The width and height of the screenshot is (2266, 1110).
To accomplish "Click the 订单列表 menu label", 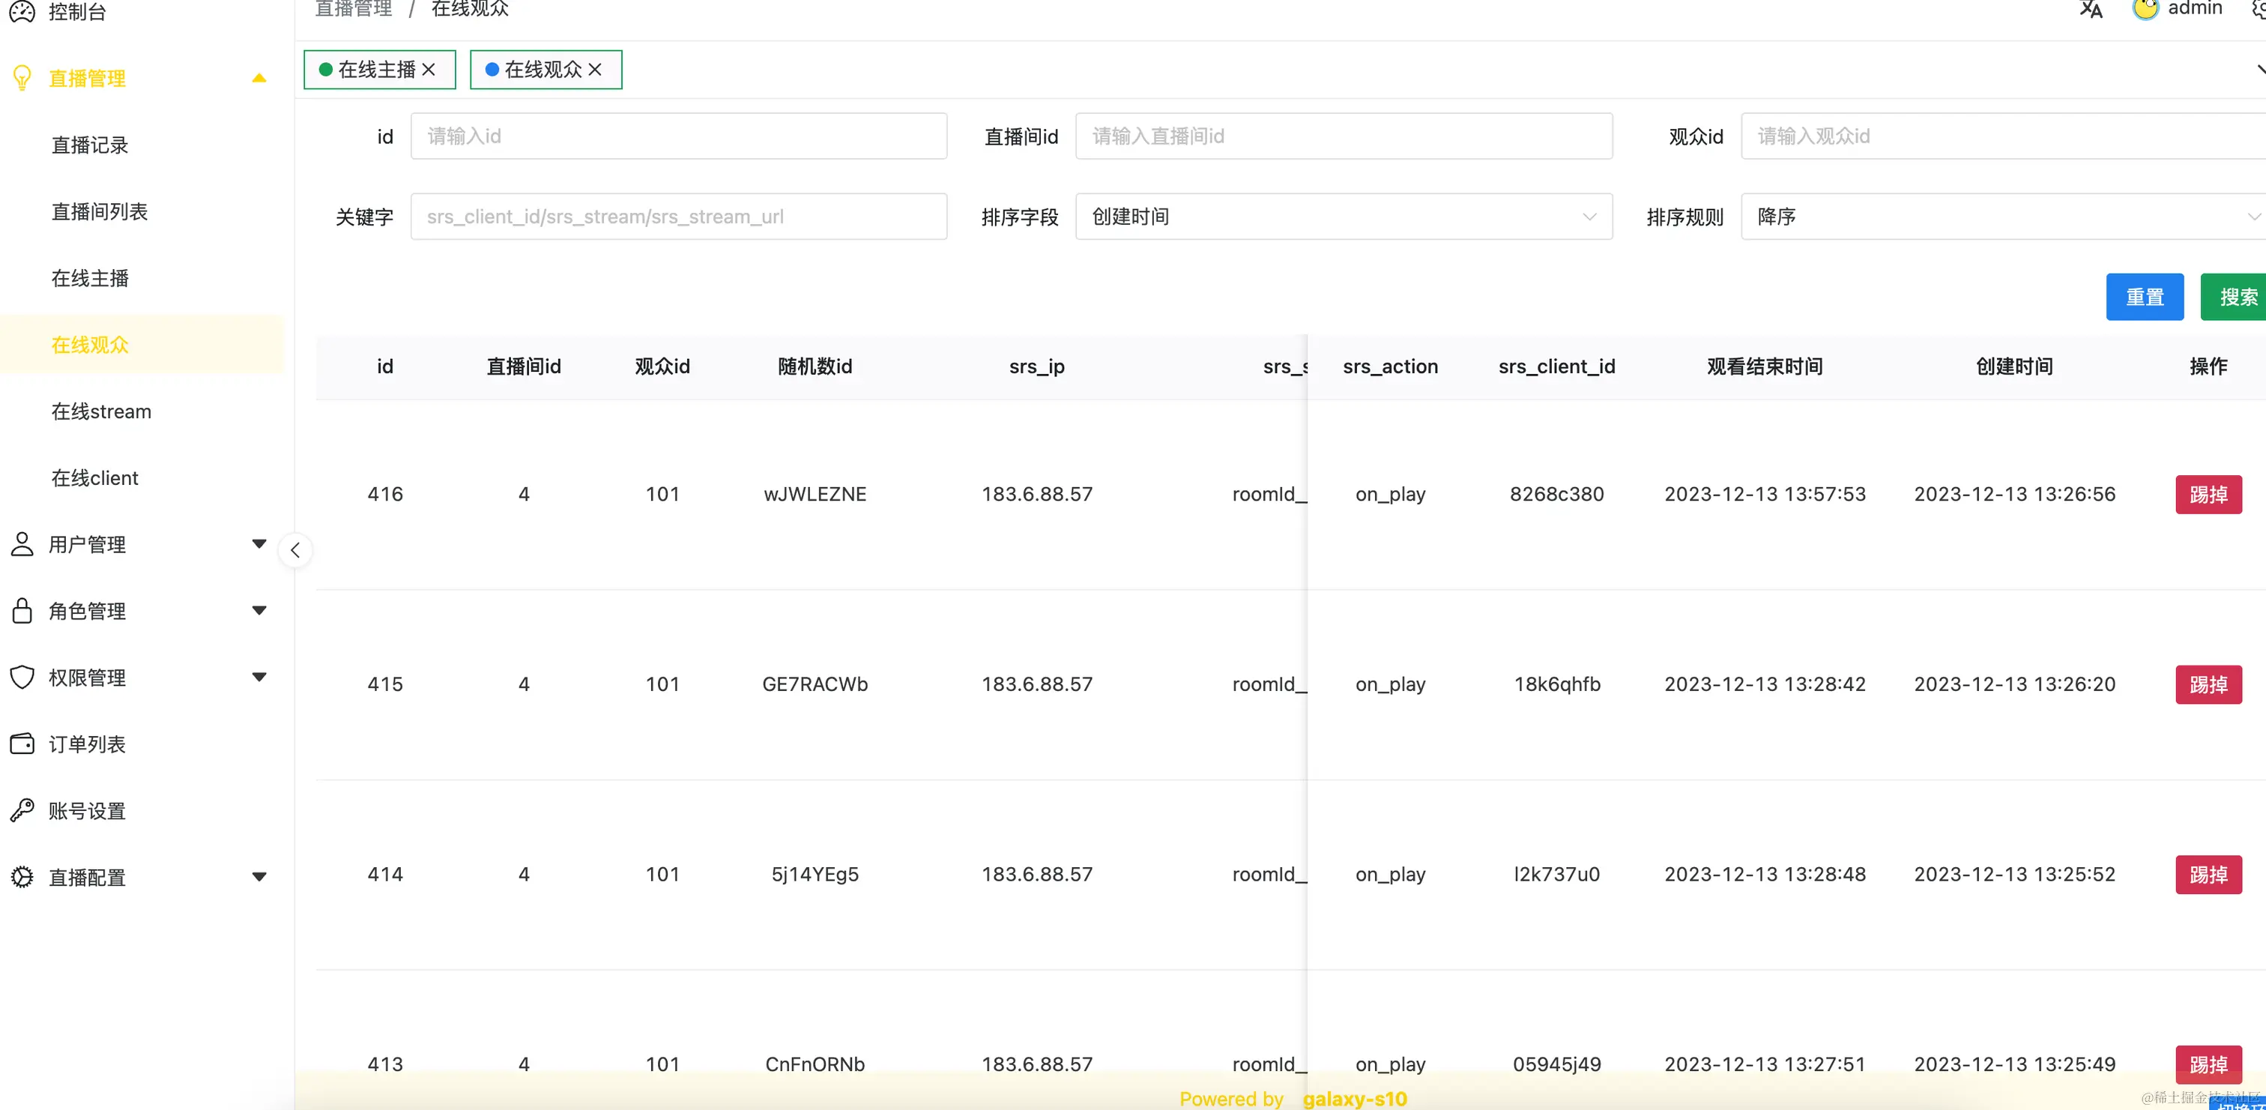I will 87,744.
